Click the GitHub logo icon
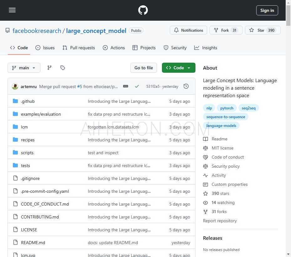Viewport: 291px width, 257px height. (143, 10)
